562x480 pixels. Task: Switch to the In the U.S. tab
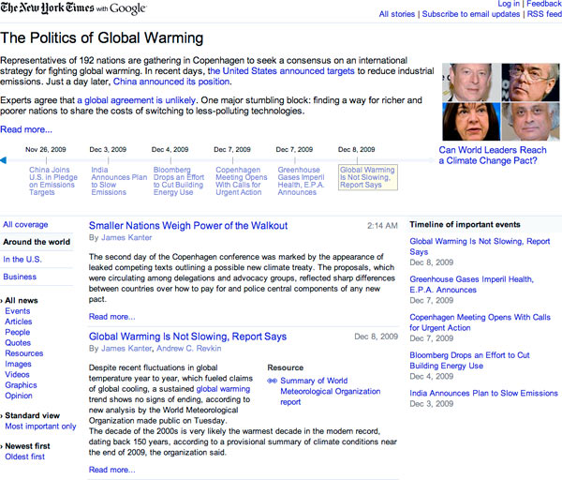pos(22,260)
